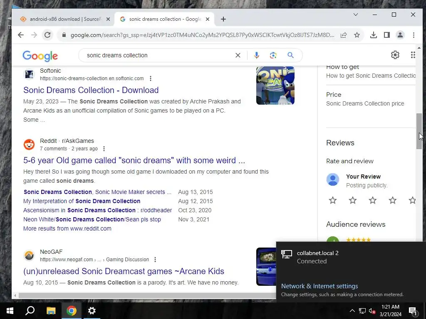The image size is (426, 319).
Task: Open Neon White/Sonic Dreams Collection link
Action: coord(92,219)
